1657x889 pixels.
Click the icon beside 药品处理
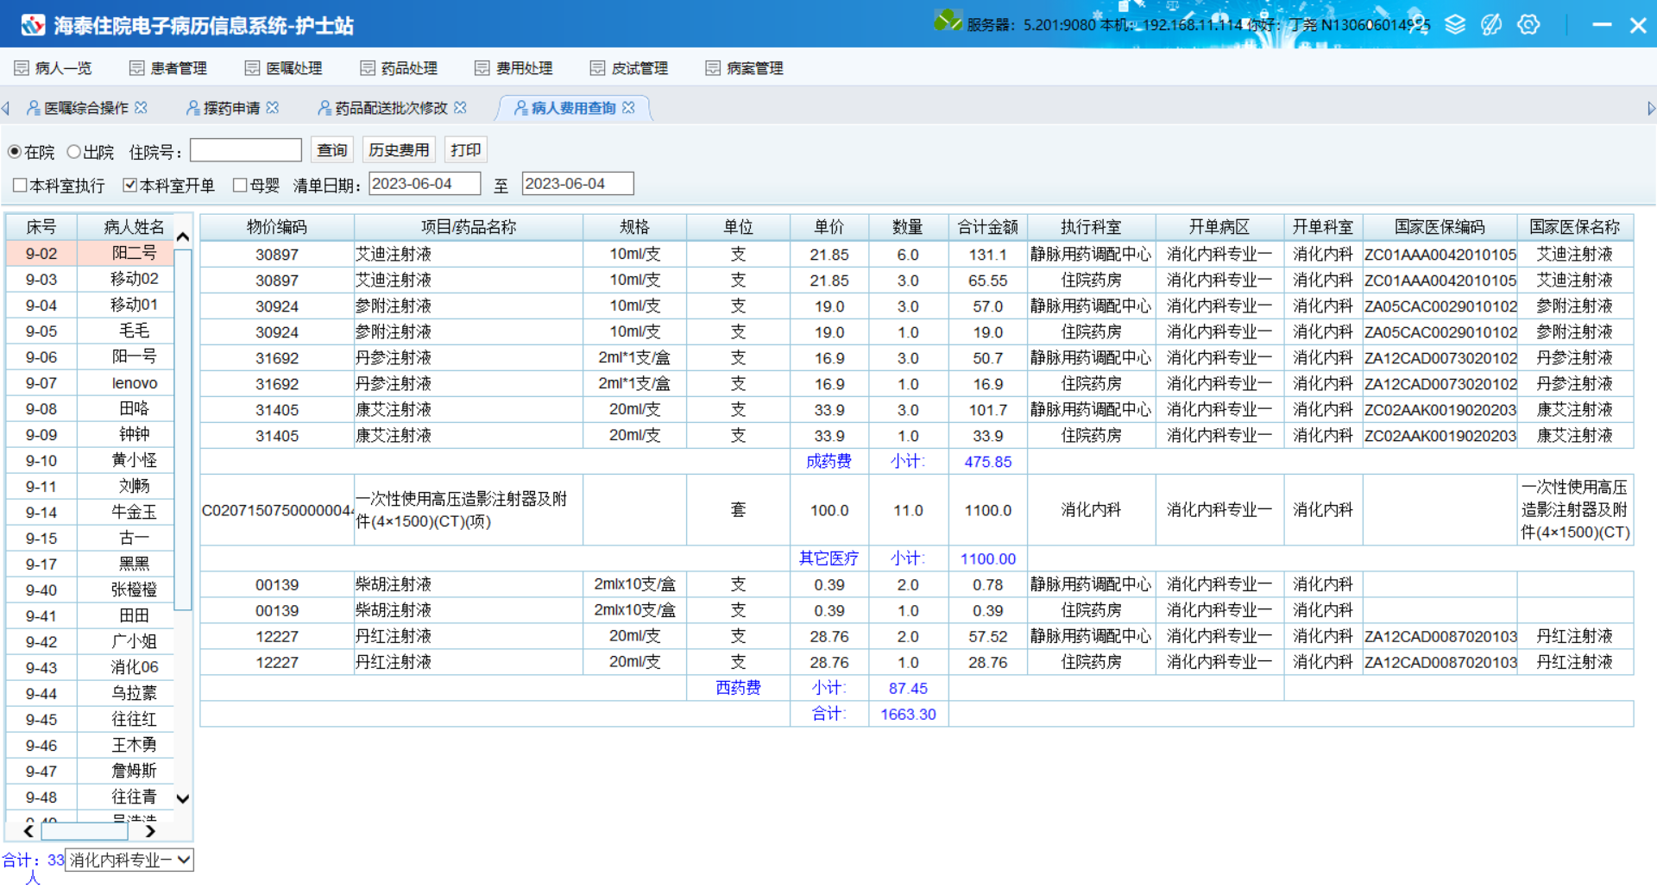(368, 68)
